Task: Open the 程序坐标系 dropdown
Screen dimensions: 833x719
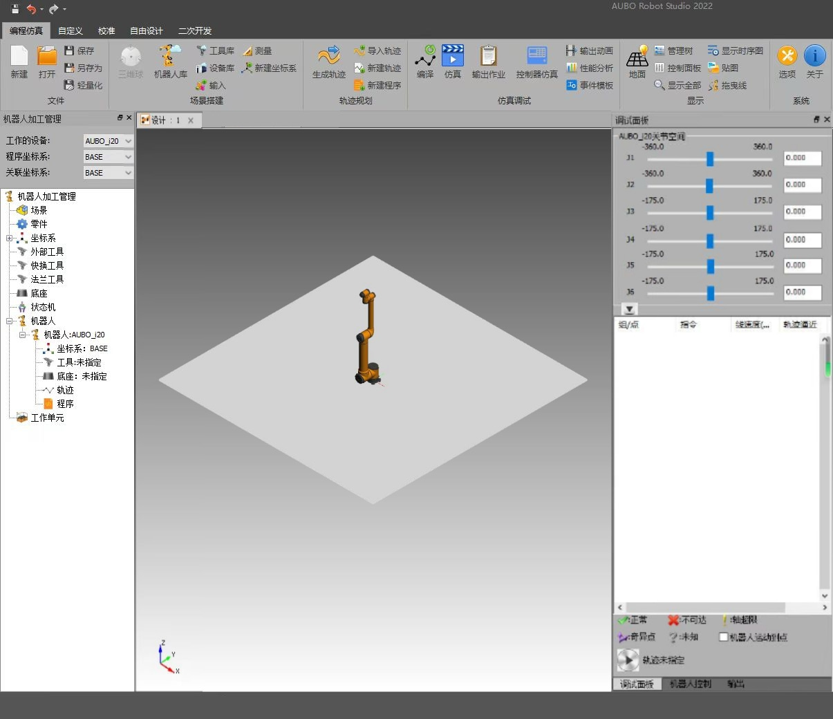Action: [108, 157]
